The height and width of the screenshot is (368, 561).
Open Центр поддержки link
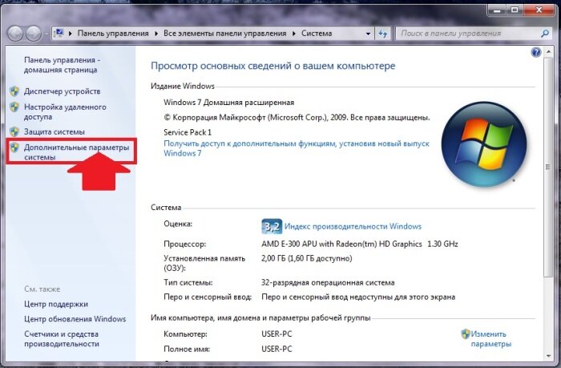pyautogui.click(x=56, y=304)
